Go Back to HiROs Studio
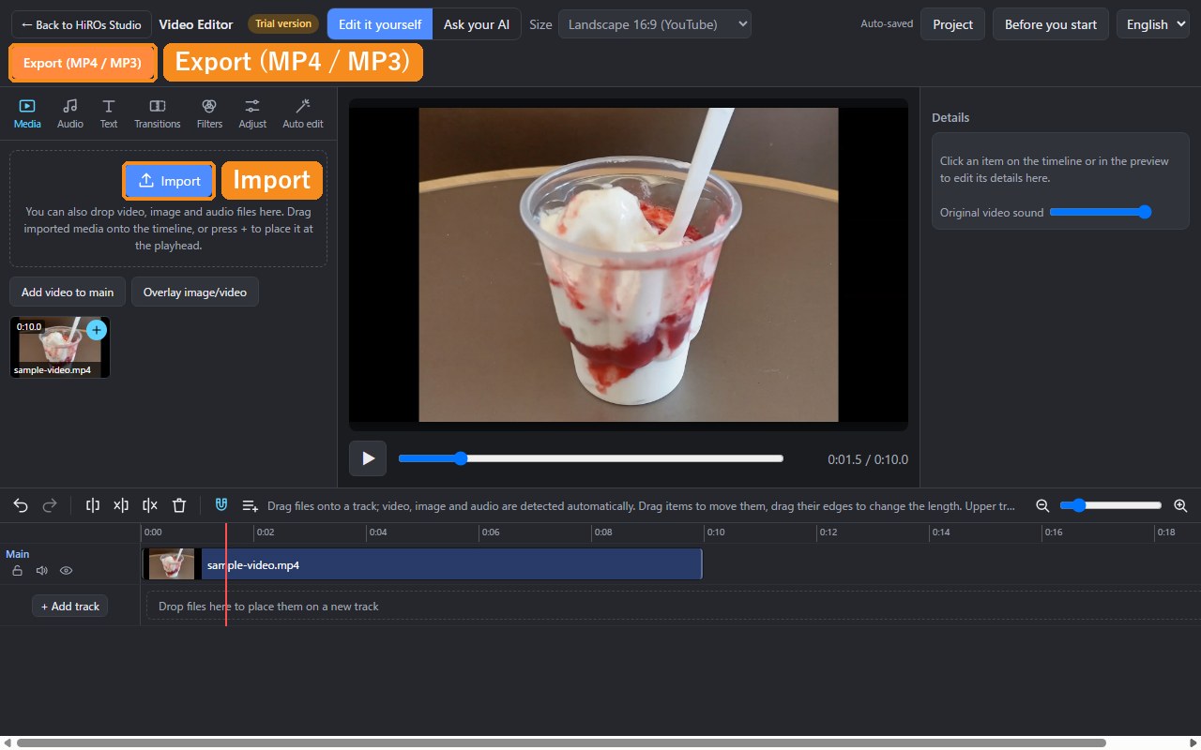This screenshot has height=750, width=1201. (x=82, y=24)
